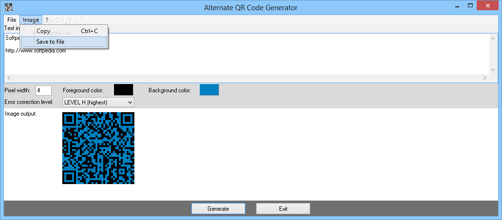
Task: Click the Image output label
Action: (x=21, y=113)
